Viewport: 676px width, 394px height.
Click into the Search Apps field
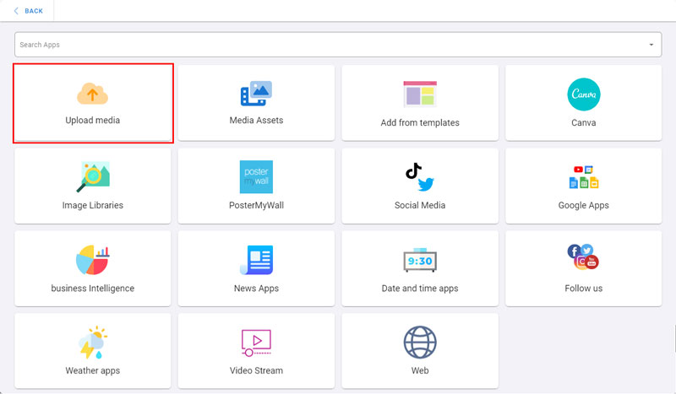330,45
